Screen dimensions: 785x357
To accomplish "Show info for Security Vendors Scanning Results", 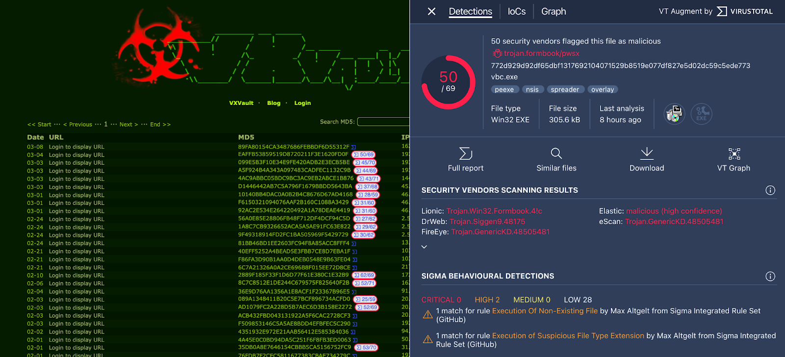I will coord(770,190).
